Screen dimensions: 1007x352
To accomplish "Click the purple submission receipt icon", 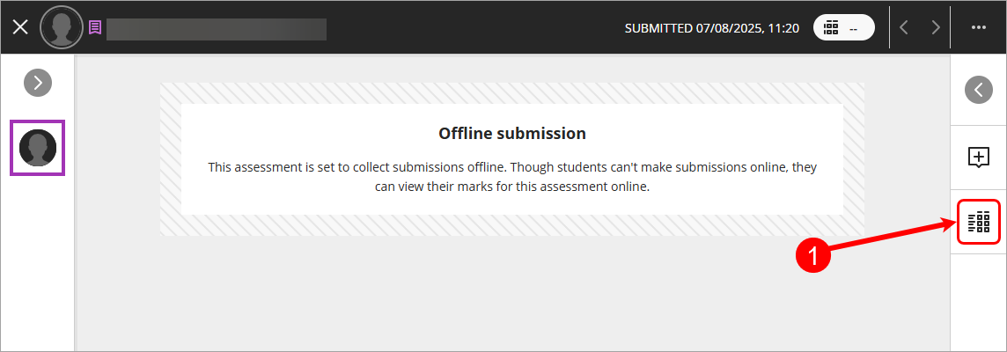I will (x=95, y=27).
